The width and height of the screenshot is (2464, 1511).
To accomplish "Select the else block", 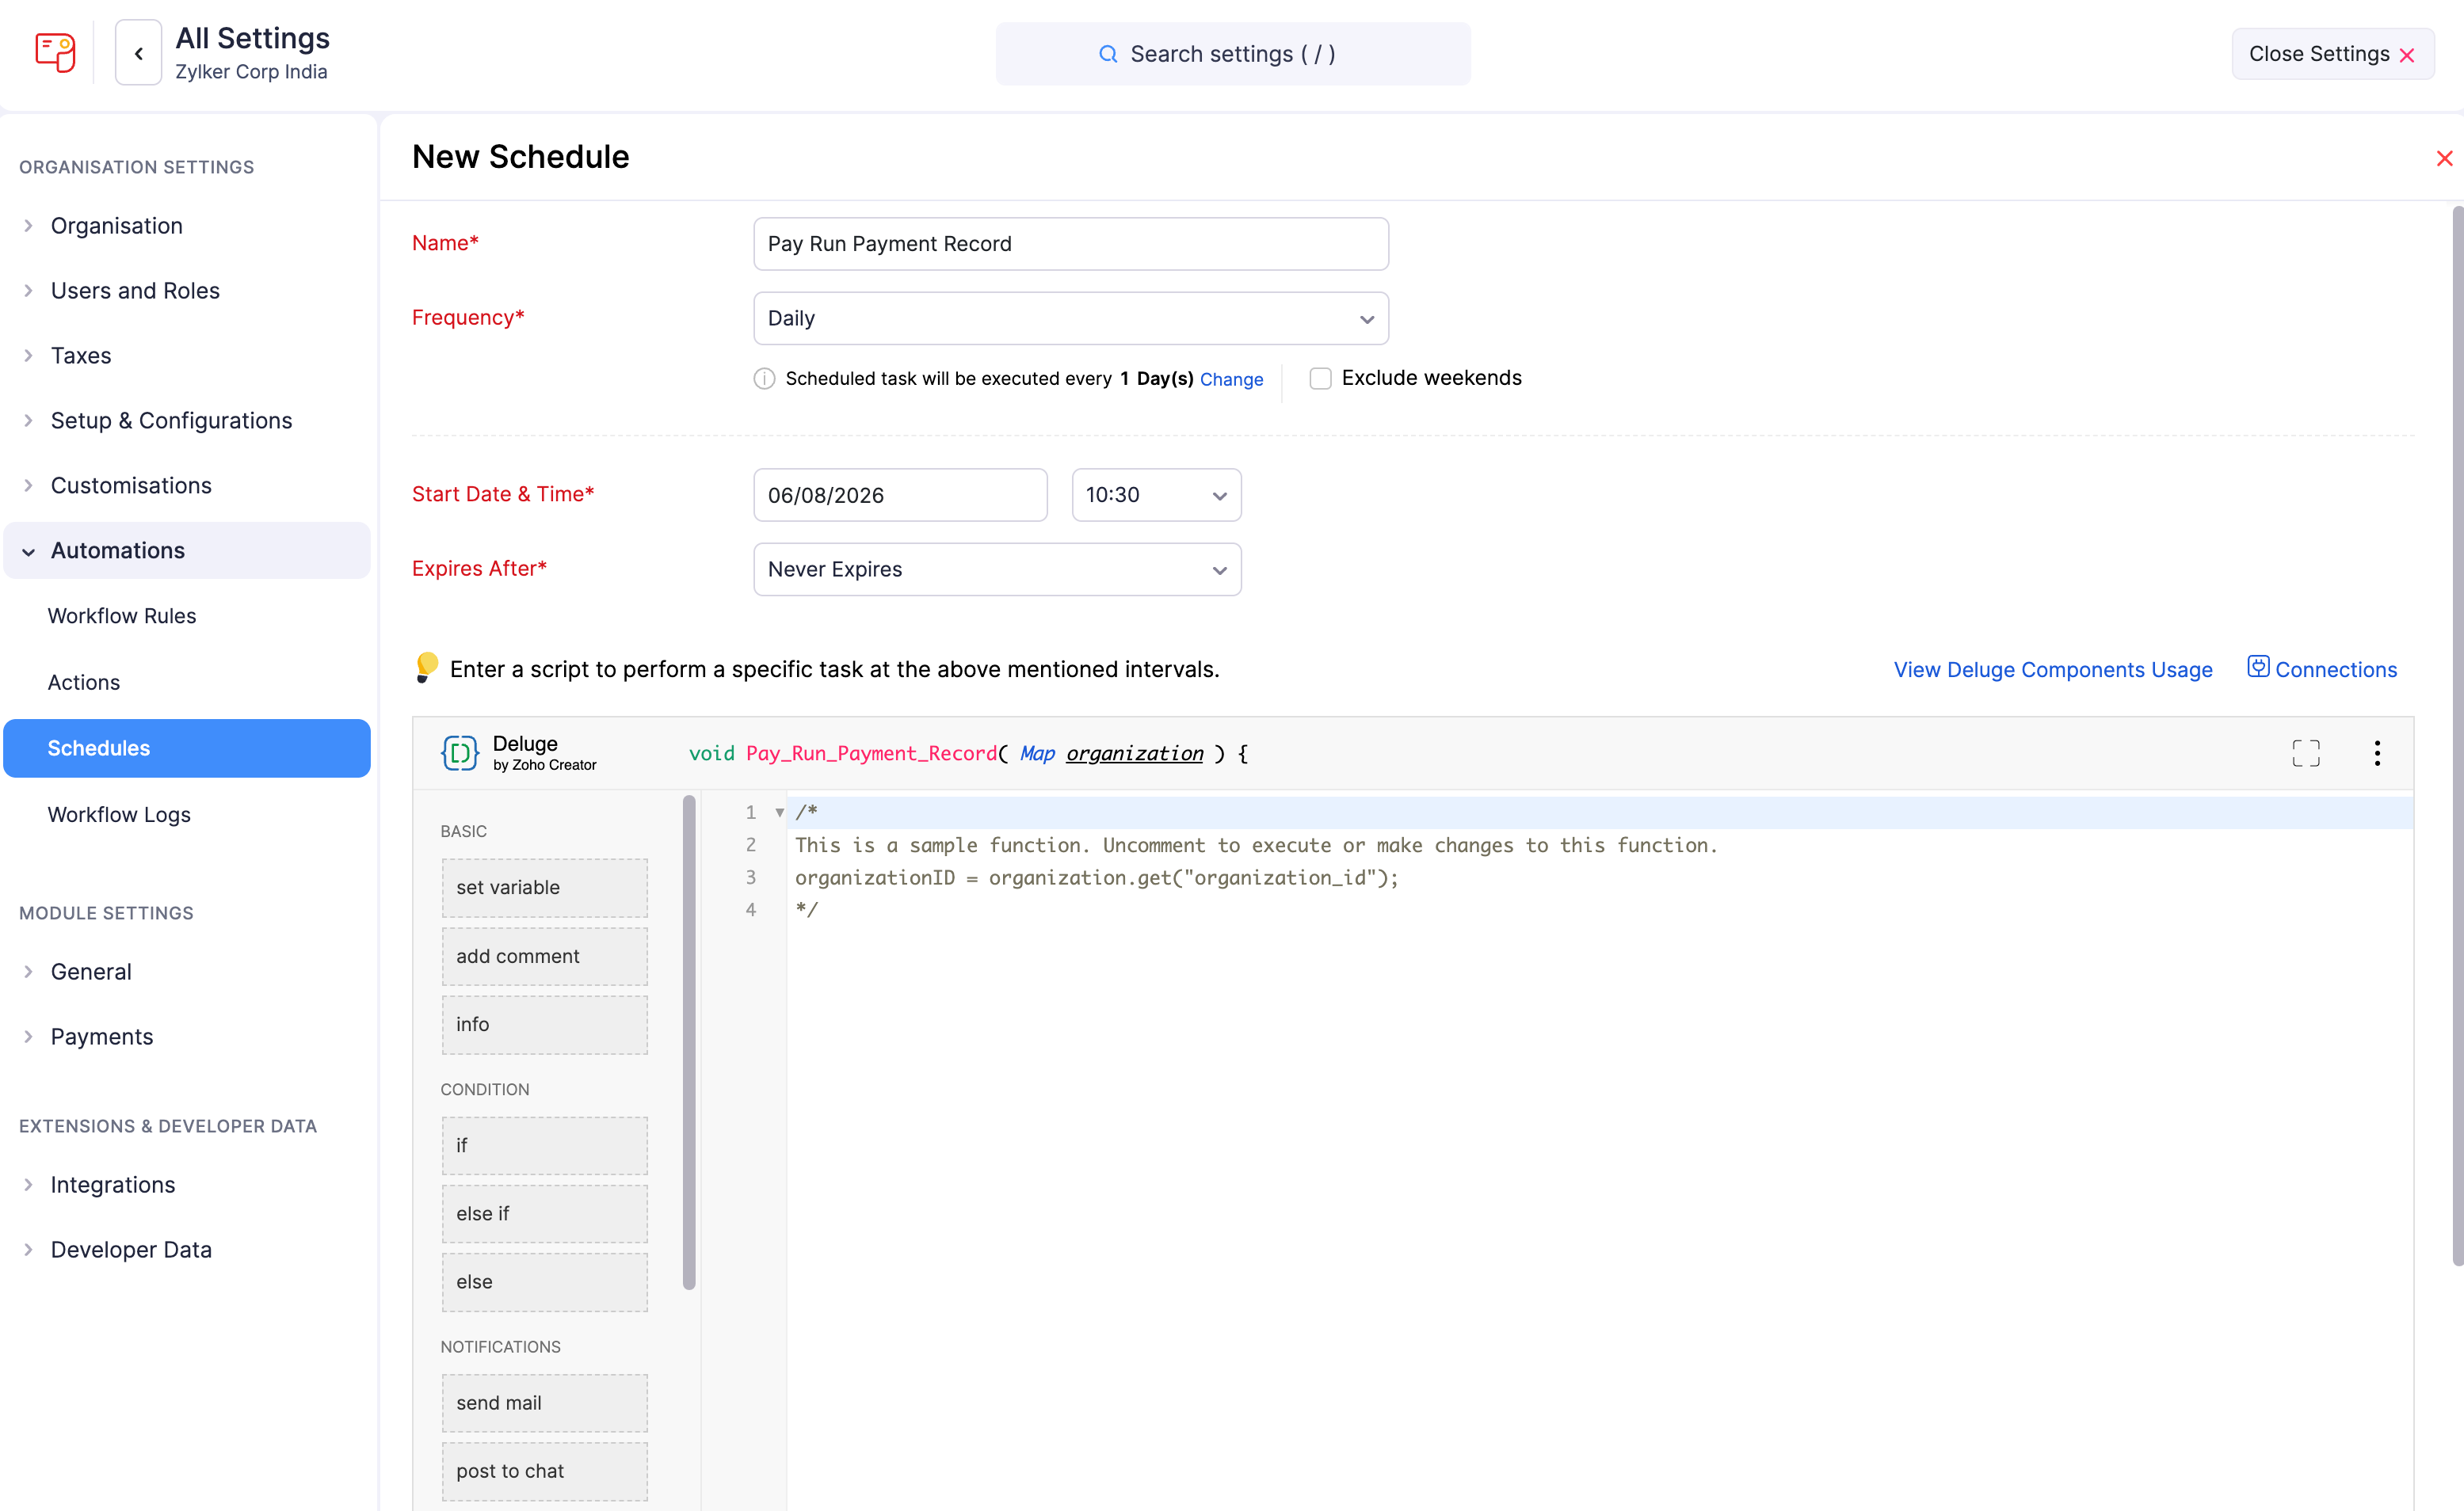I will [544, 1281].
